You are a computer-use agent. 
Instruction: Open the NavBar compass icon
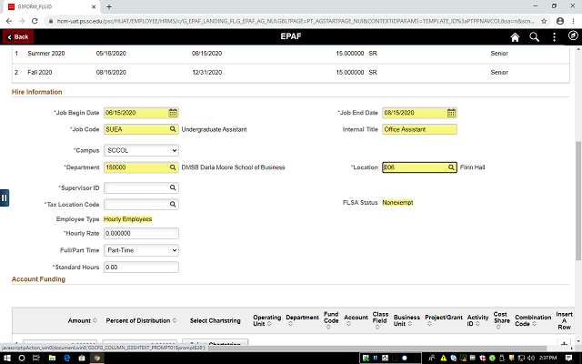573,37
